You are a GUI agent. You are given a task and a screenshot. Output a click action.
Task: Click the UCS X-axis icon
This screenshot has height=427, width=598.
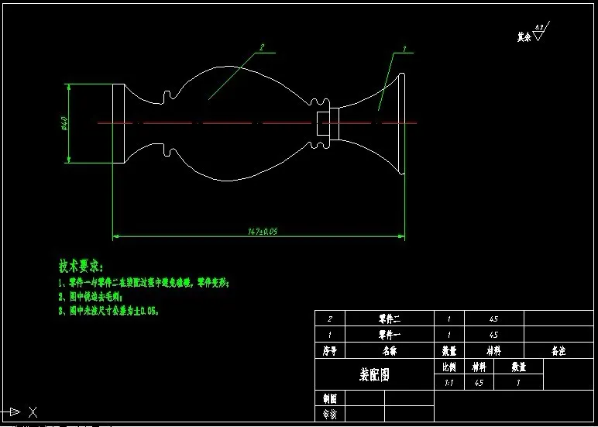tap(24, 412)
